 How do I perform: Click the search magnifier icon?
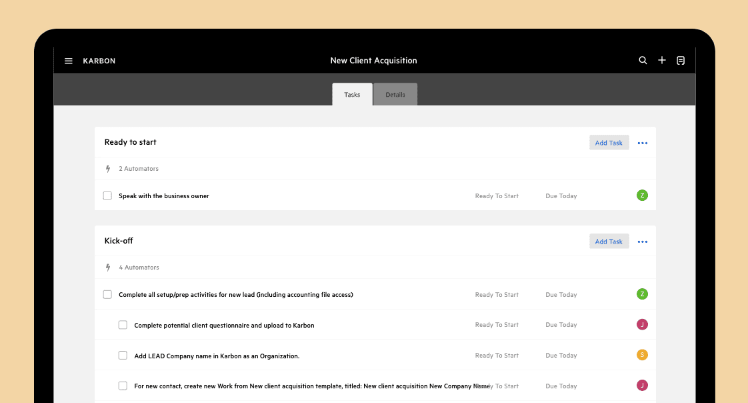coord(643,60)
